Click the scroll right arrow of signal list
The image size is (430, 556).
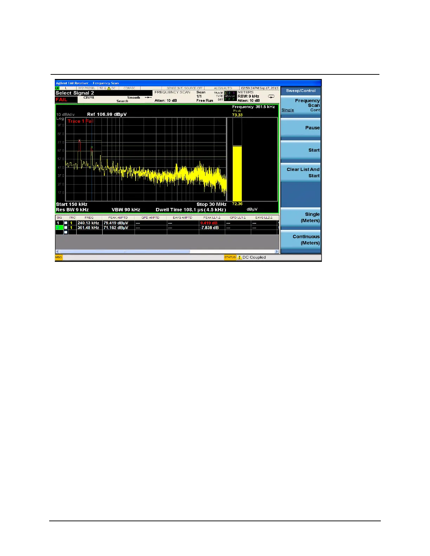(277, 251)
